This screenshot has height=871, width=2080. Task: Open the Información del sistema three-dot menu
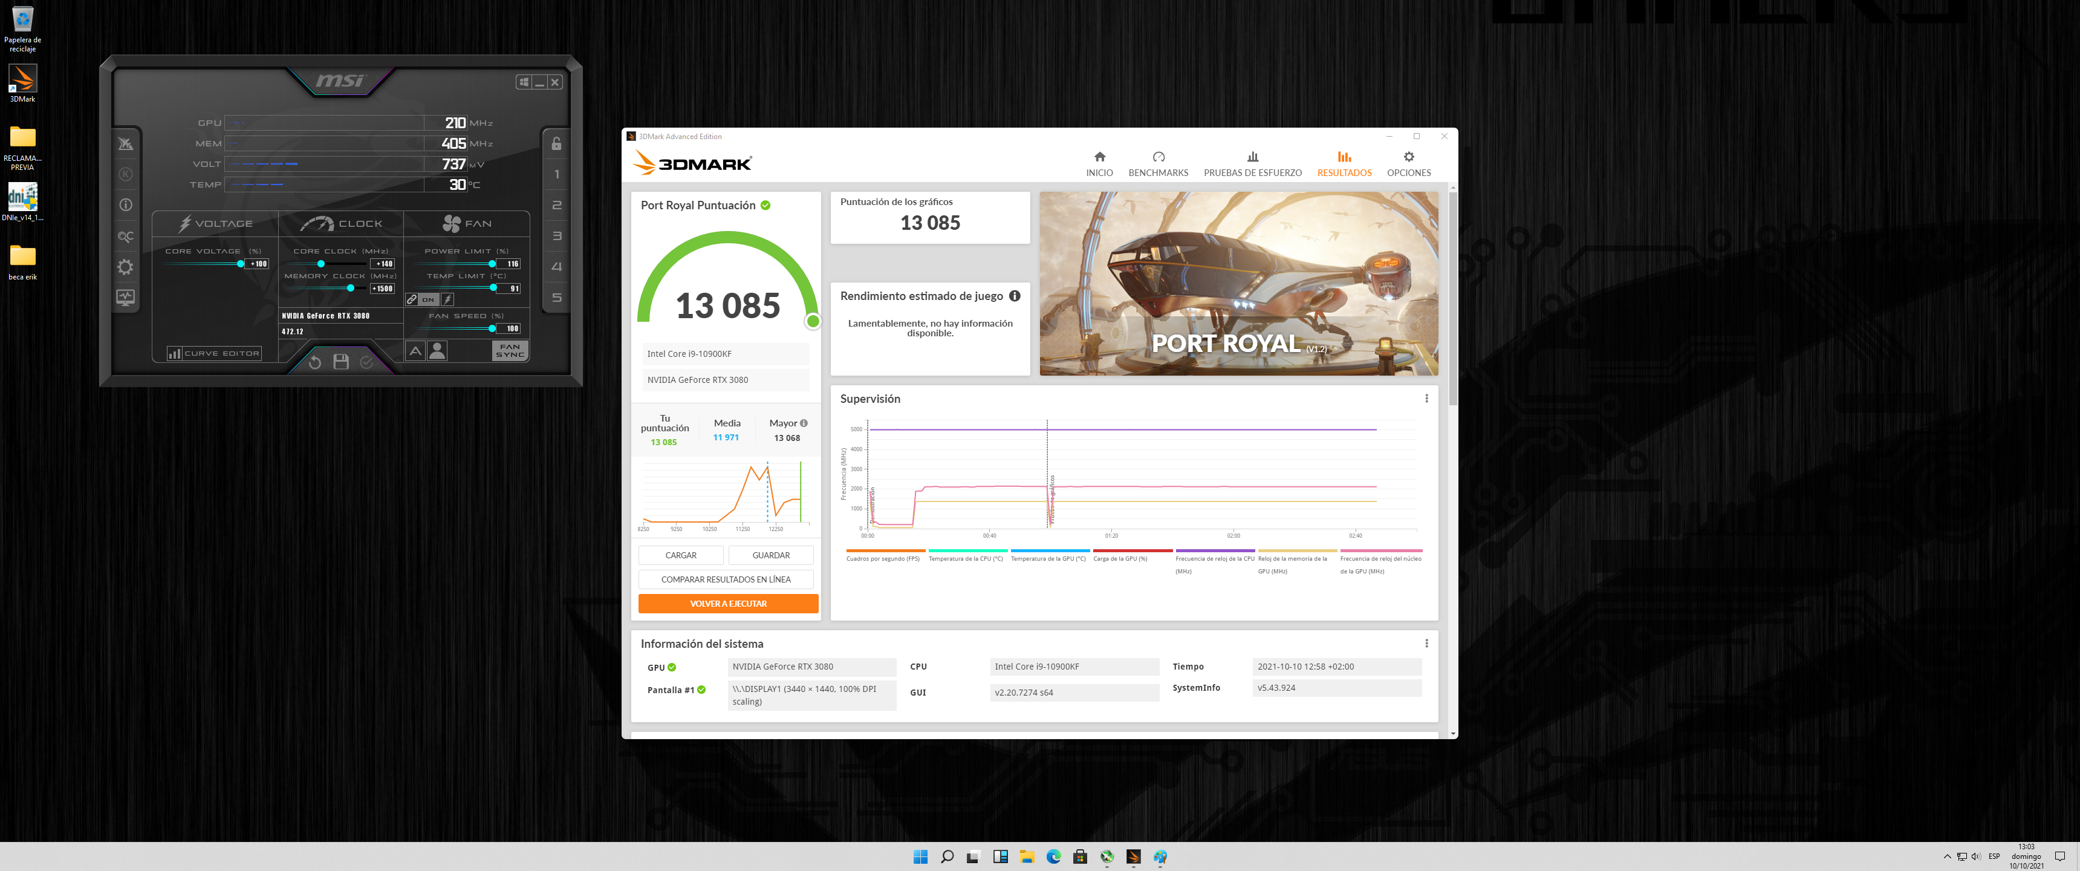[1427, 643]
